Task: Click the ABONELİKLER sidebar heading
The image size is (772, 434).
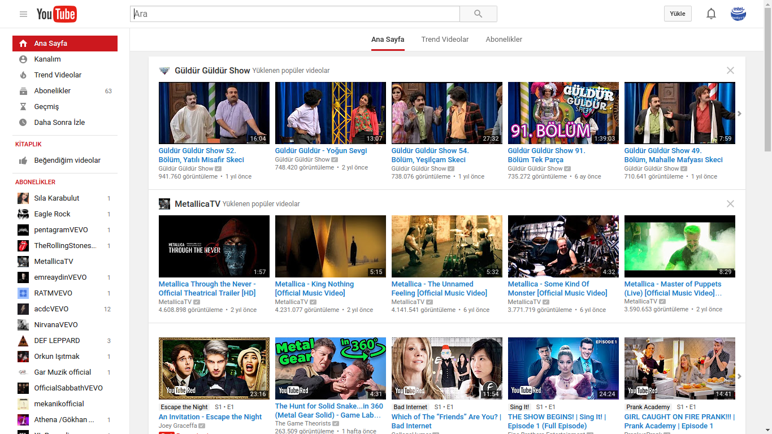Action: 35,183
